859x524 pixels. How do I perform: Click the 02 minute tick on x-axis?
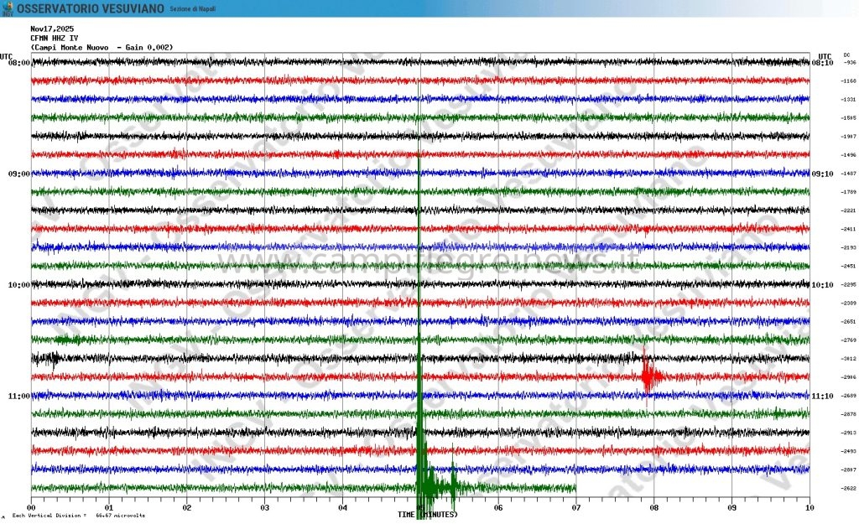pyautogui.click(x=186, y=507)
